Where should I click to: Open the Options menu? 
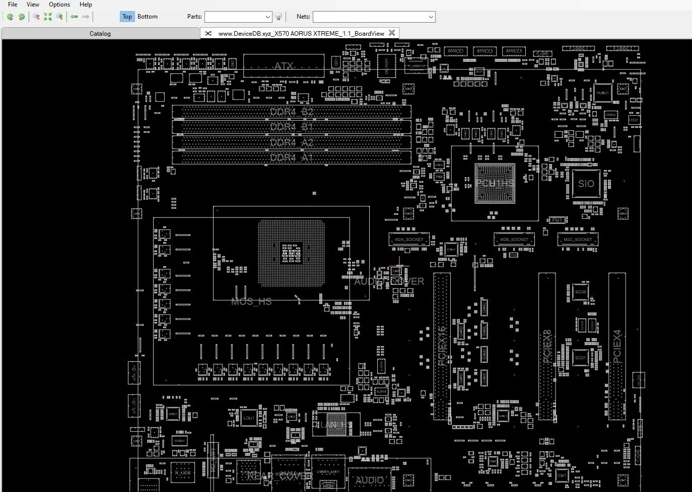point(59,4)
